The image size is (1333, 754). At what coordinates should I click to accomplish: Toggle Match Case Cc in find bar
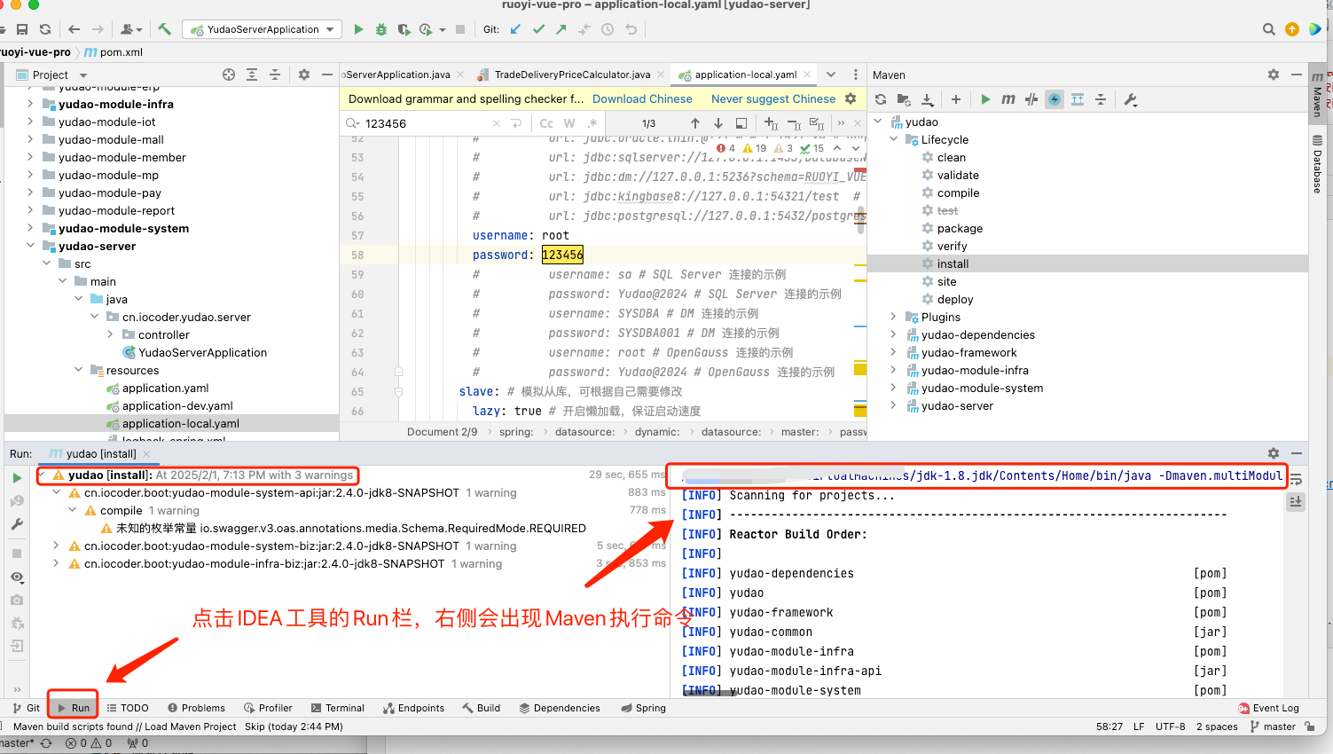(x=546, y=123)
